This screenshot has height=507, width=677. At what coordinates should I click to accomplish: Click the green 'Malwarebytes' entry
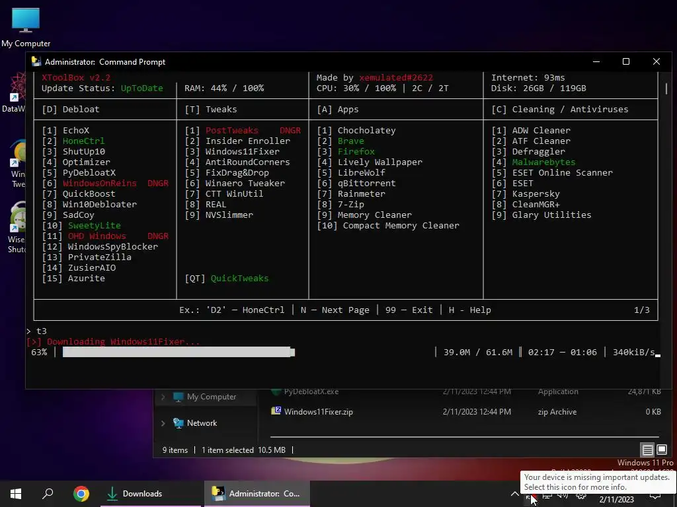pos(544,162)
